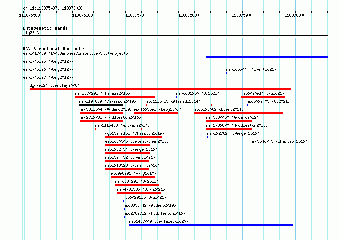Click the DGV Structural Variants track title

[x=53, y=49]
